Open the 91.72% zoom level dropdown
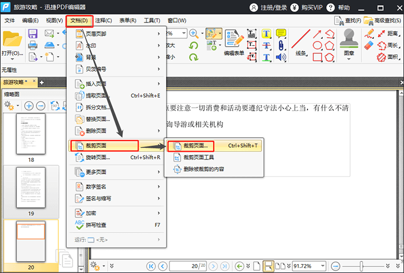The image size is (404, 273). [322, 266]
